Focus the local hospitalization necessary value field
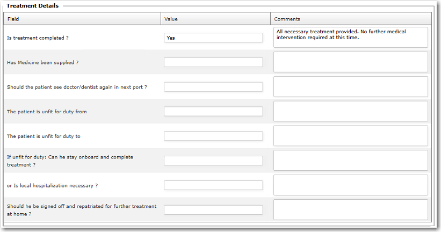This screenshot has width=441, height=232. (213, 185)
